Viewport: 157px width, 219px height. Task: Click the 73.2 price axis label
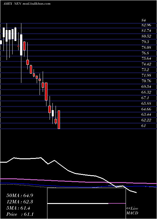pos(145,70)
